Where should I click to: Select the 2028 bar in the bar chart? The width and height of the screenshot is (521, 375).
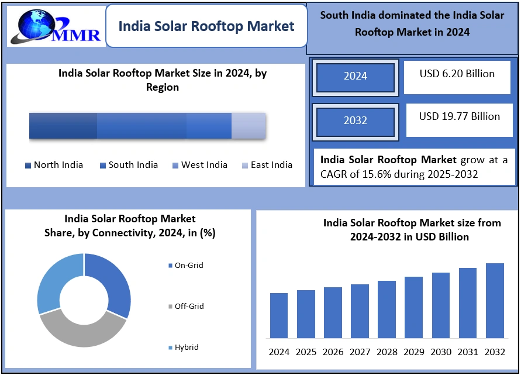387,309
